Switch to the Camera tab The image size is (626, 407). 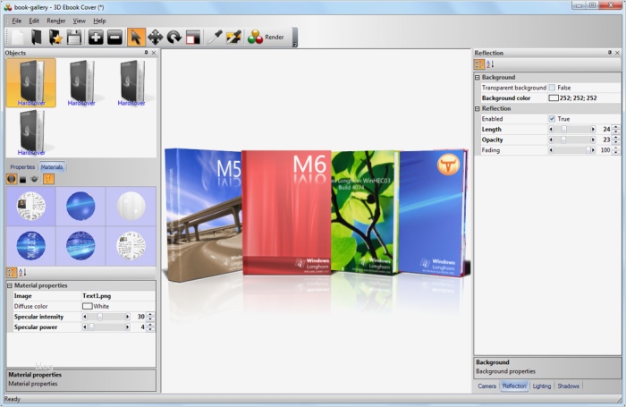click(x=487, y=386)
